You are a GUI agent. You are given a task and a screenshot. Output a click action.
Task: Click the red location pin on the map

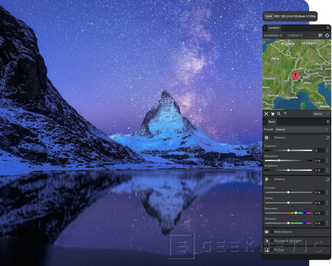coord(295,76)
